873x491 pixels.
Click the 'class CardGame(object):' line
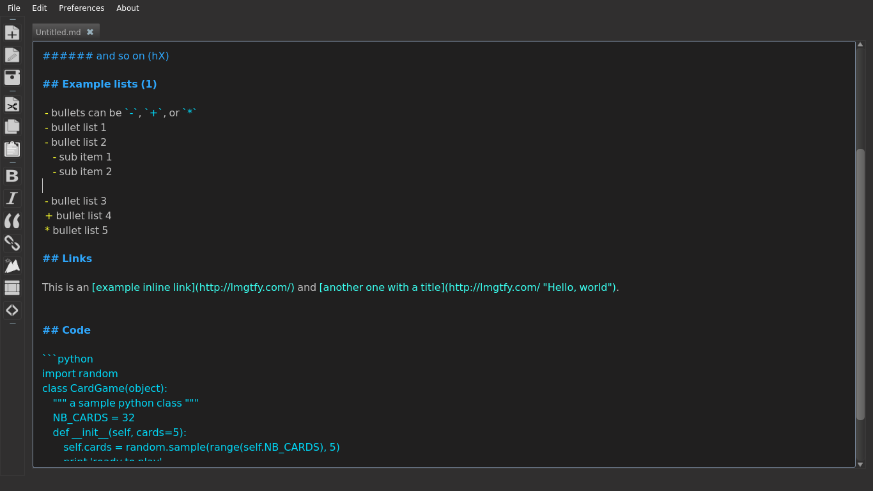point(105,388)
